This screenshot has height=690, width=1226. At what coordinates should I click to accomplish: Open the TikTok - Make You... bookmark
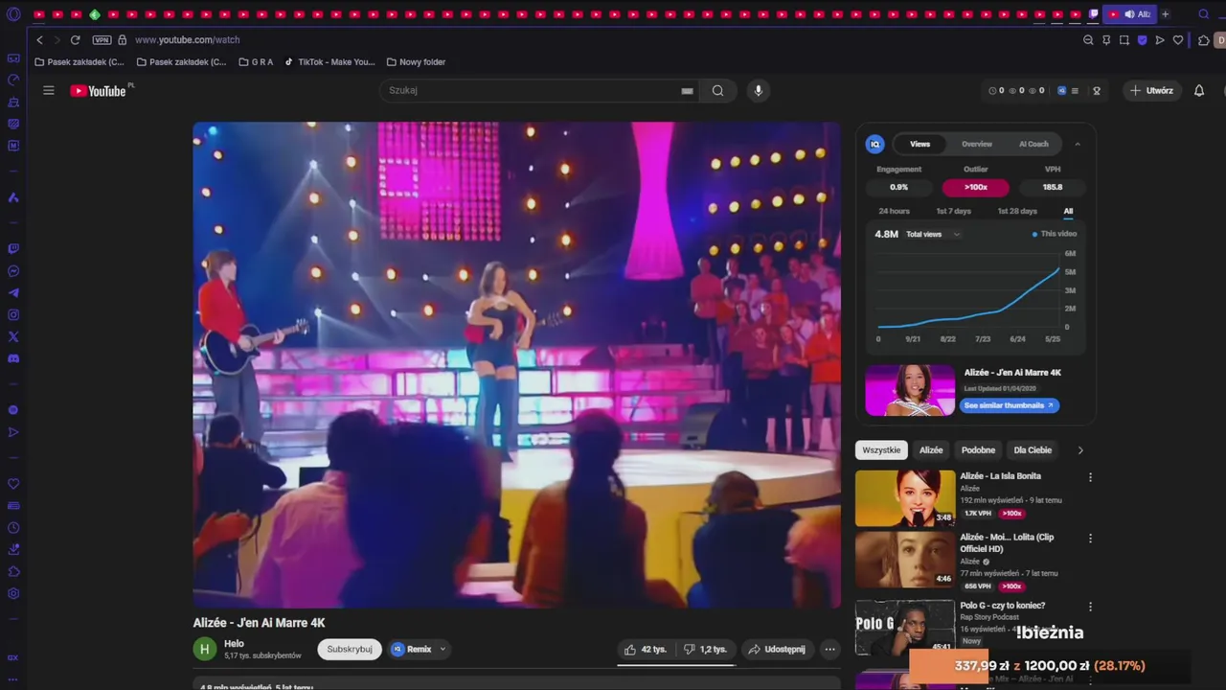329,62
